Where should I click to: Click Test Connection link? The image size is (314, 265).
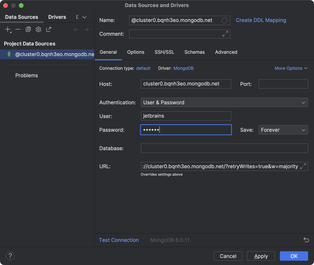coord(119,240)
